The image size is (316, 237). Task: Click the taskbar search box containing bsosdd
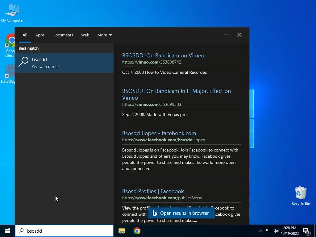click(x=64, y=231)
